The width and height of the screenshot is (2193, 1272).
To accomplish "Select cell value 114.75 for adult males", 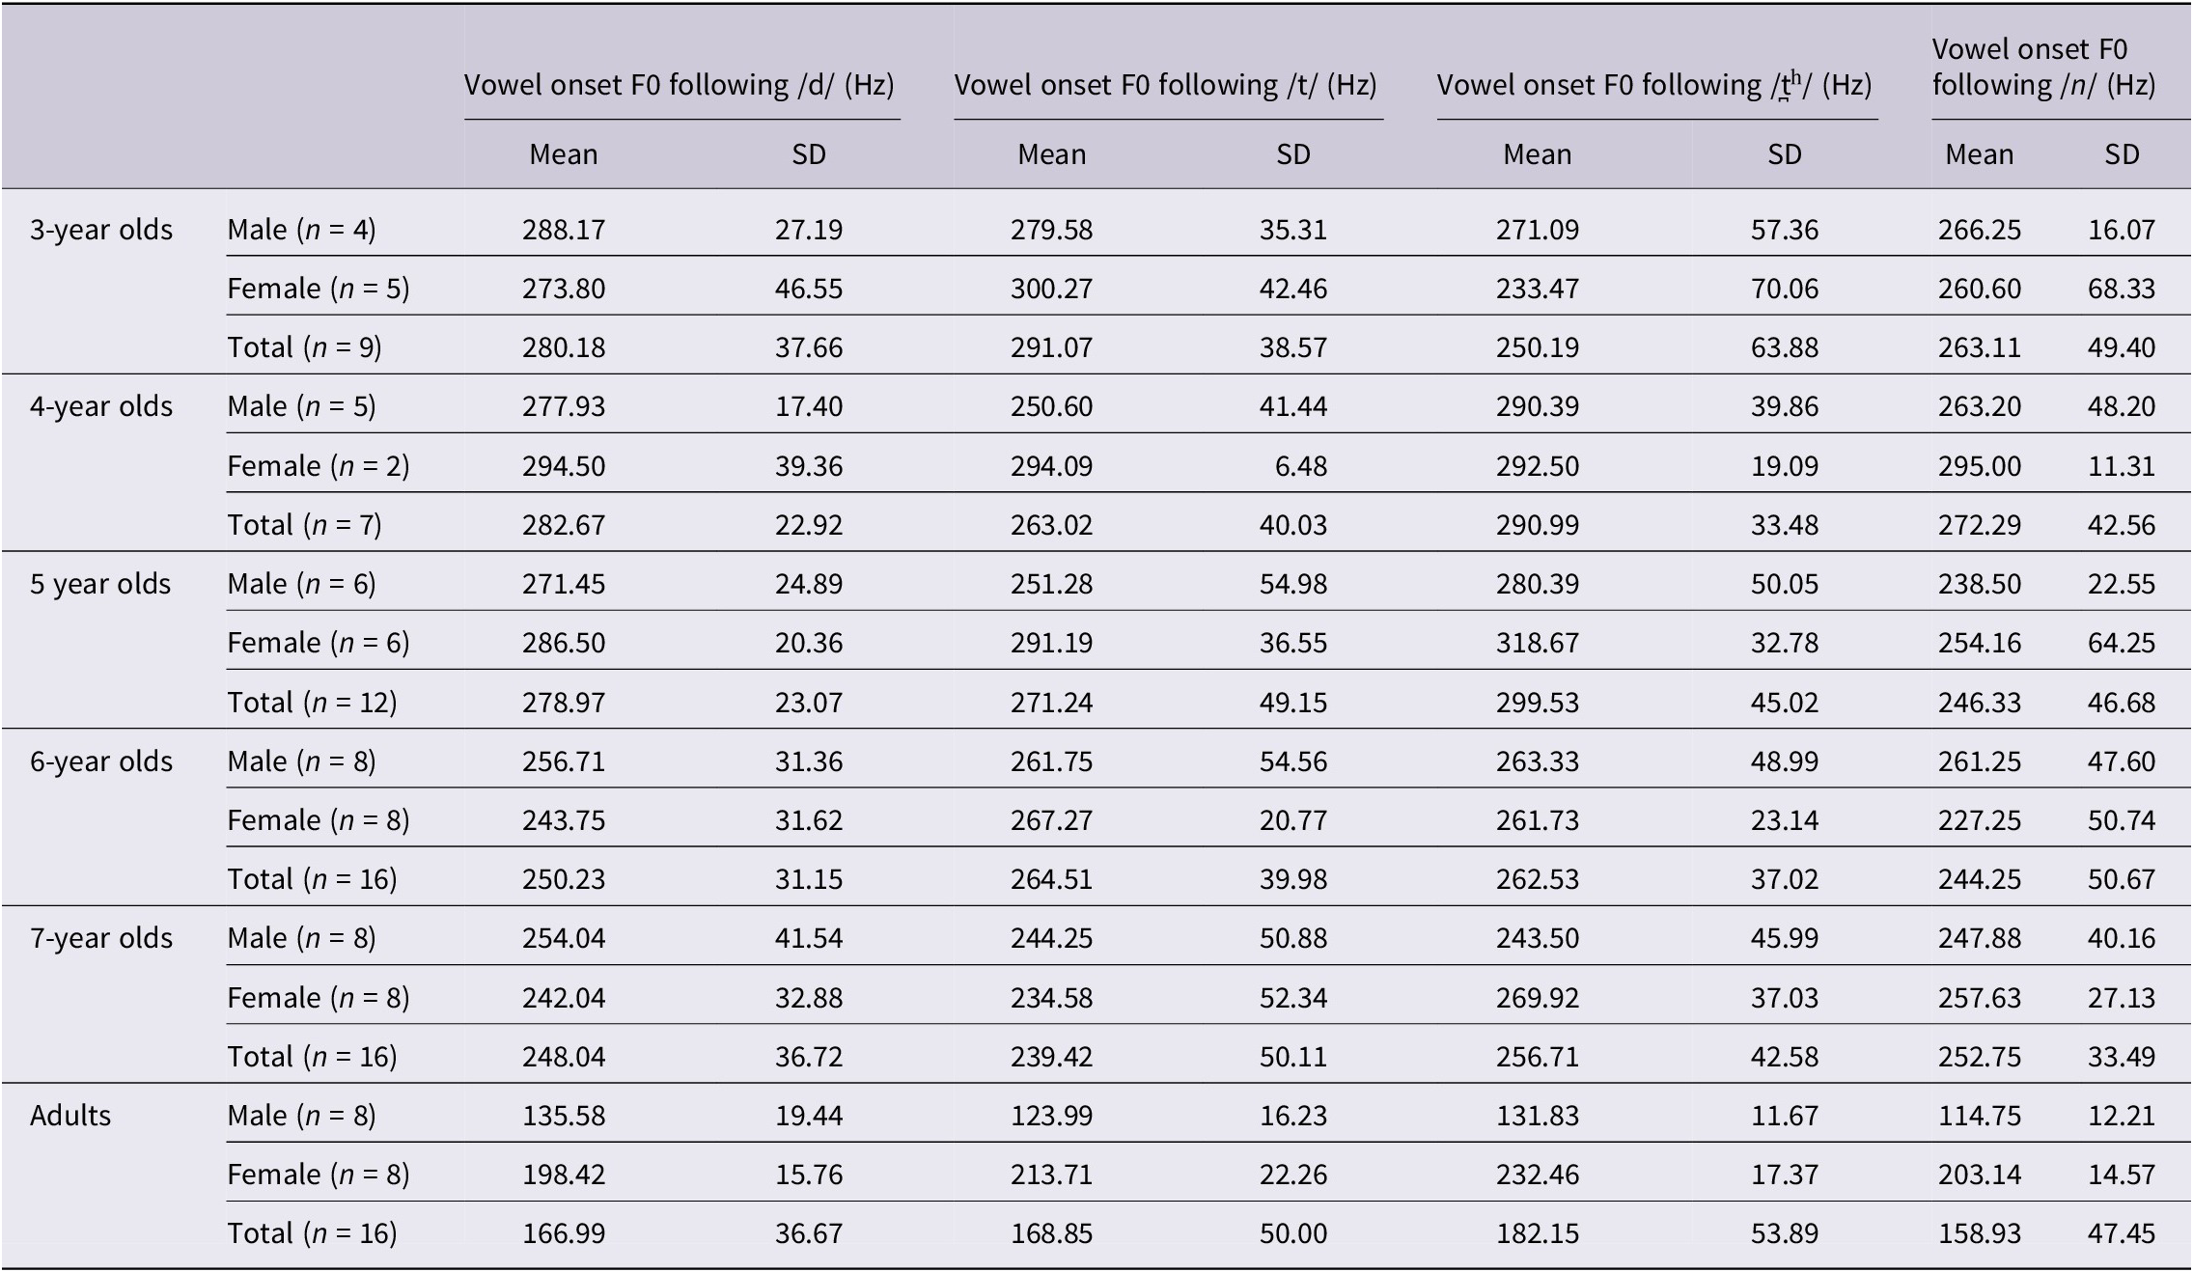I will tap(1980, 1116).
